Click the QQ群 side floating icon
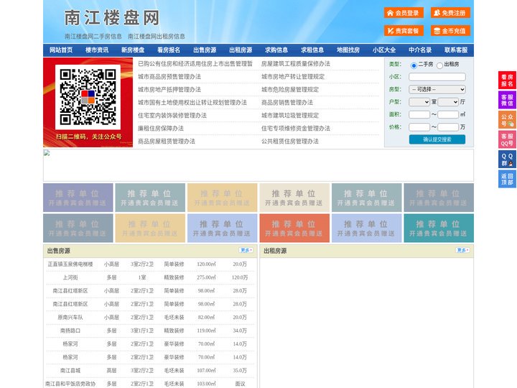The width and height of the screenshot is (517, 388). click(x=507, y=160)
